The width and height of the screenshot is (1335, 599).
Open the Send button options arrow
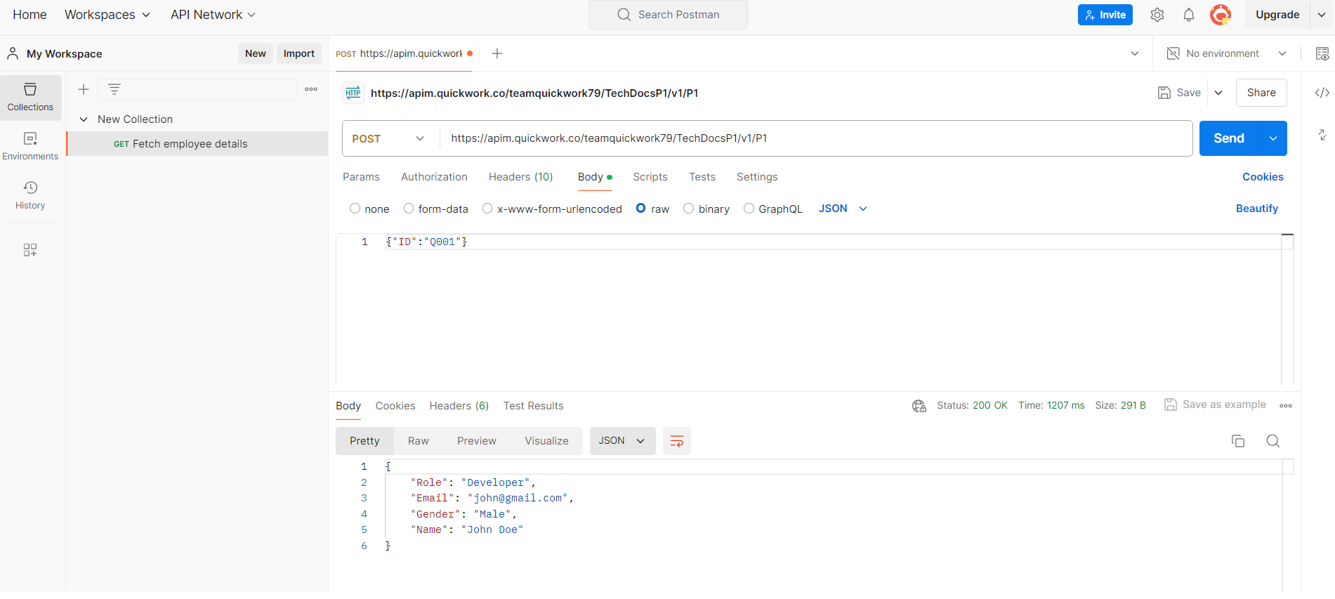click(x=1273, y=138)
